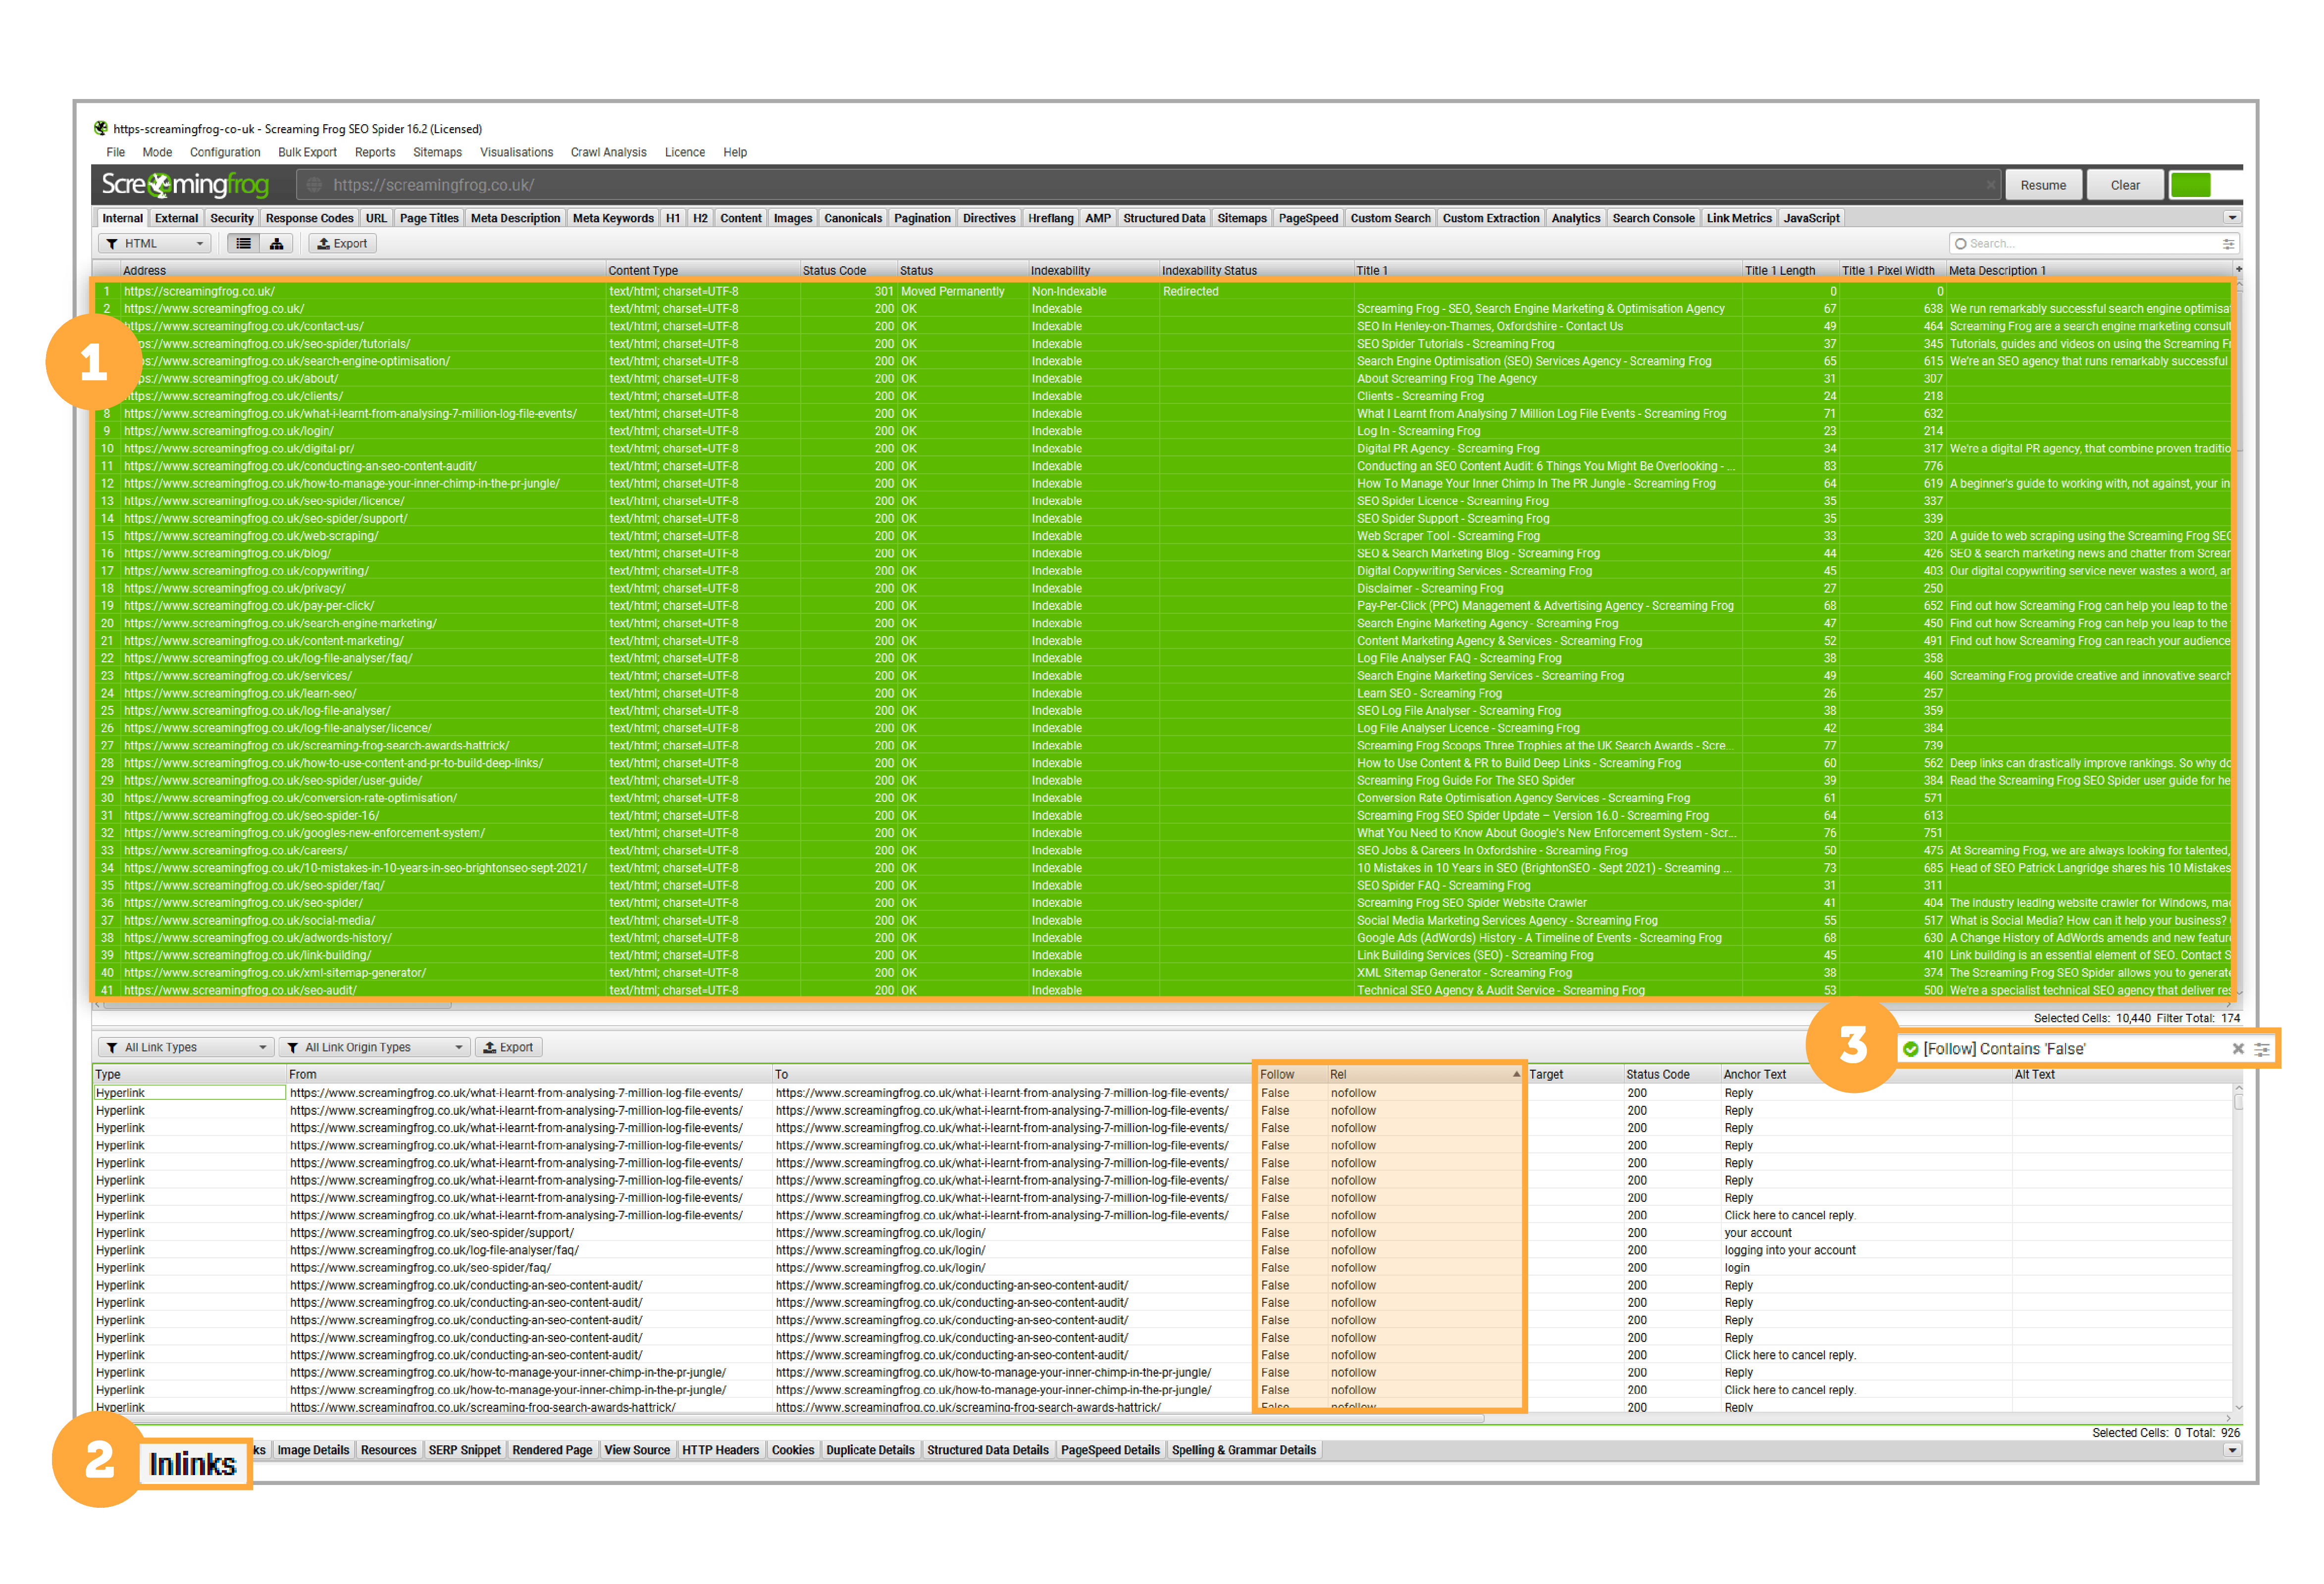Click the upper Export button
The height and width of the screenshot is (1584, 2324).
341,244
